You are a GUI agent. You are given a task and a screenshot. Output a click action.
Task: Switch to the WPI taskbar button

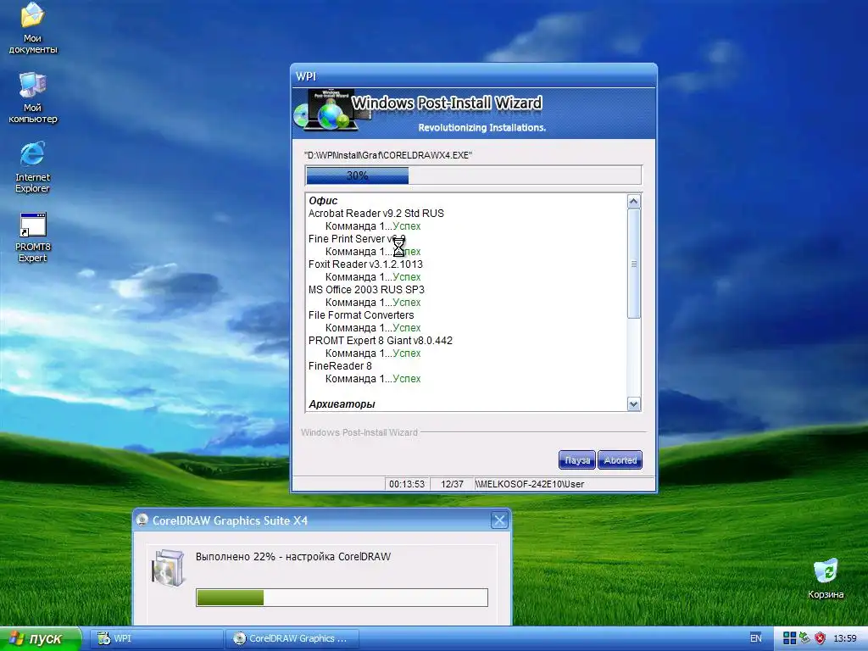coord(157,638)
